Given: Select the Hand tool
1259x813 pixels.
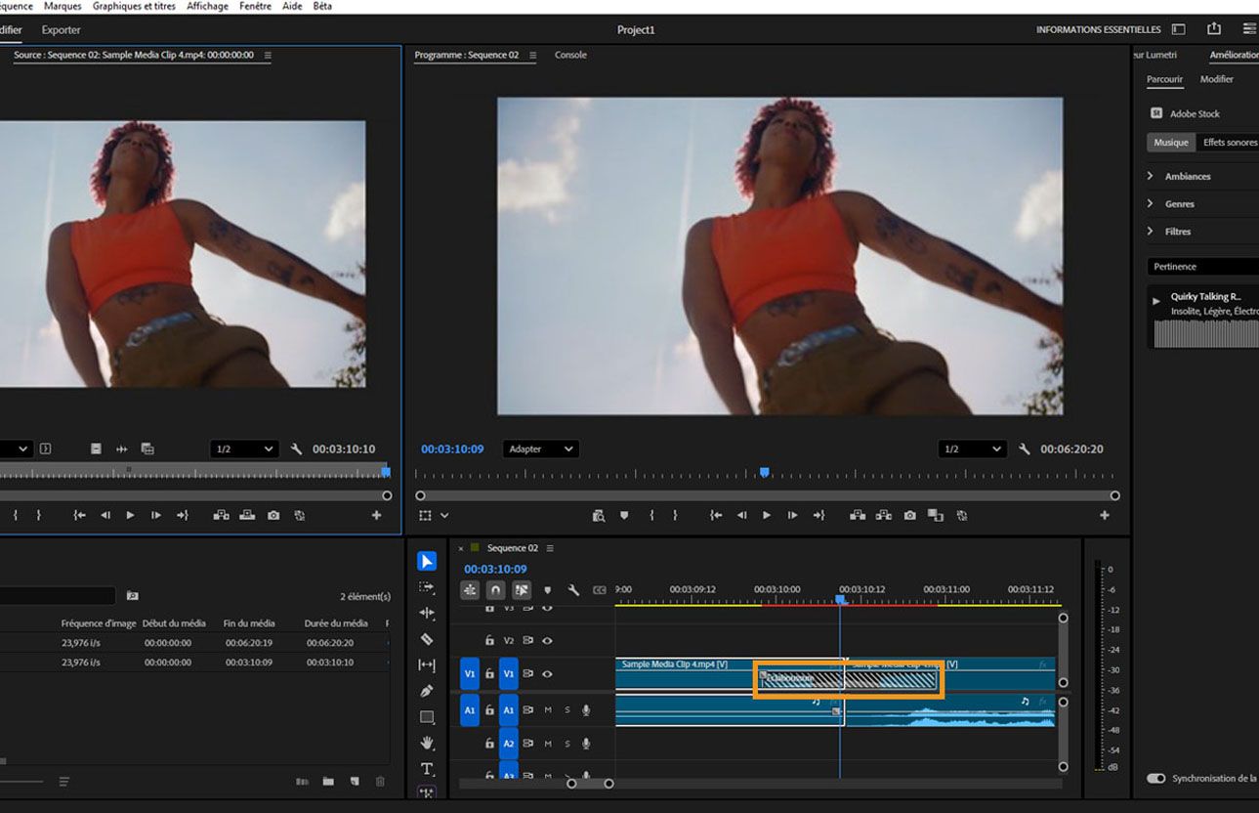Looking at the screenshot, I should tap(427, 743).
